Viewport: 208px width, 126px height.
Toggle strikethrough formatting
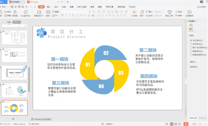pos(73,16)
